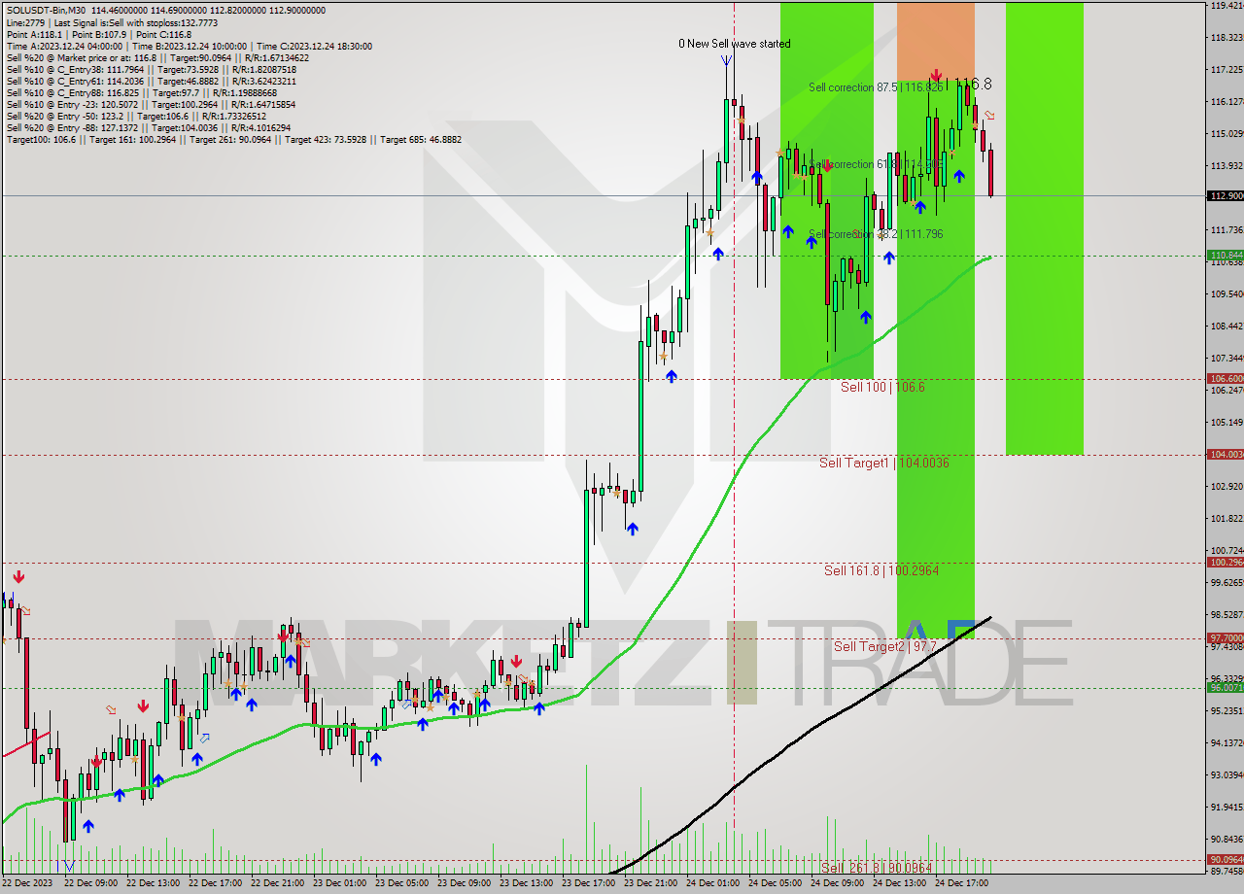The height and width of the screenshot is (894, 1244).
Task: Click the '0 New Sell wave started' label
Action: pos(734,44)
